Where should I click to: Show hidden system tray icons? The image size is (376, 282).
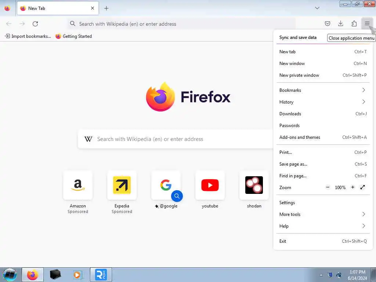pyautogui.click(x=321, y=275)
